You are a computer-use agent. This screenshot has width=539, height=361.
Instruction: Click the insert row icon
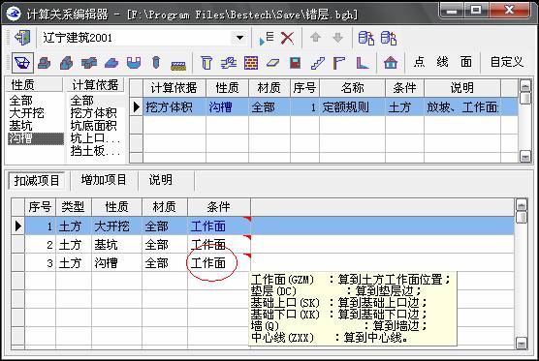[267, 38]
